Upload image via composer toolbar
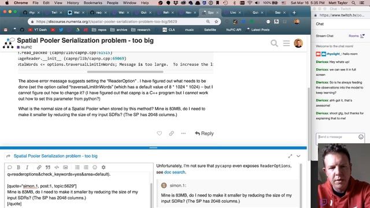The width and height of the screenshot is (370, 208). (x=65, y=167)
